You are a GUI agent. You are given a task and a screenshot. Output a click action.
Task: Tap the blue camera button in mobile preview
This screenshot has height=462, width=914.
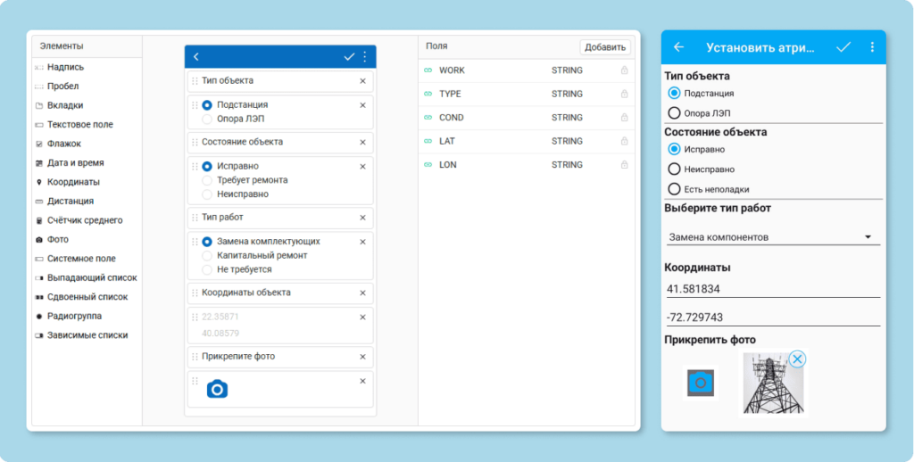coord(702,383)
